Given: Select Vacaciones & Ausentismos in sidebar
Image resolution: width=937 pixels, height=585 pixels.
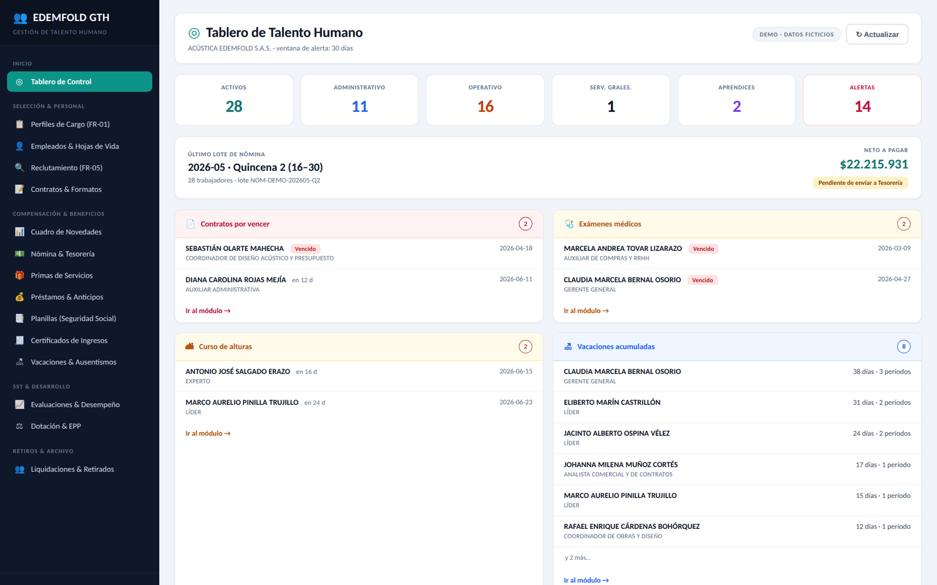Looking at the screenshot, I should point(80,362).
